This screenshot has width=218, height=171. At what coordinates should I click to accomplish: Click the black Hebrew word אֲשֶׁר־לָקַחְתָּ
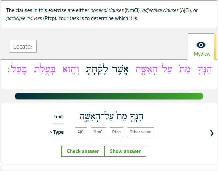[107, 69]
